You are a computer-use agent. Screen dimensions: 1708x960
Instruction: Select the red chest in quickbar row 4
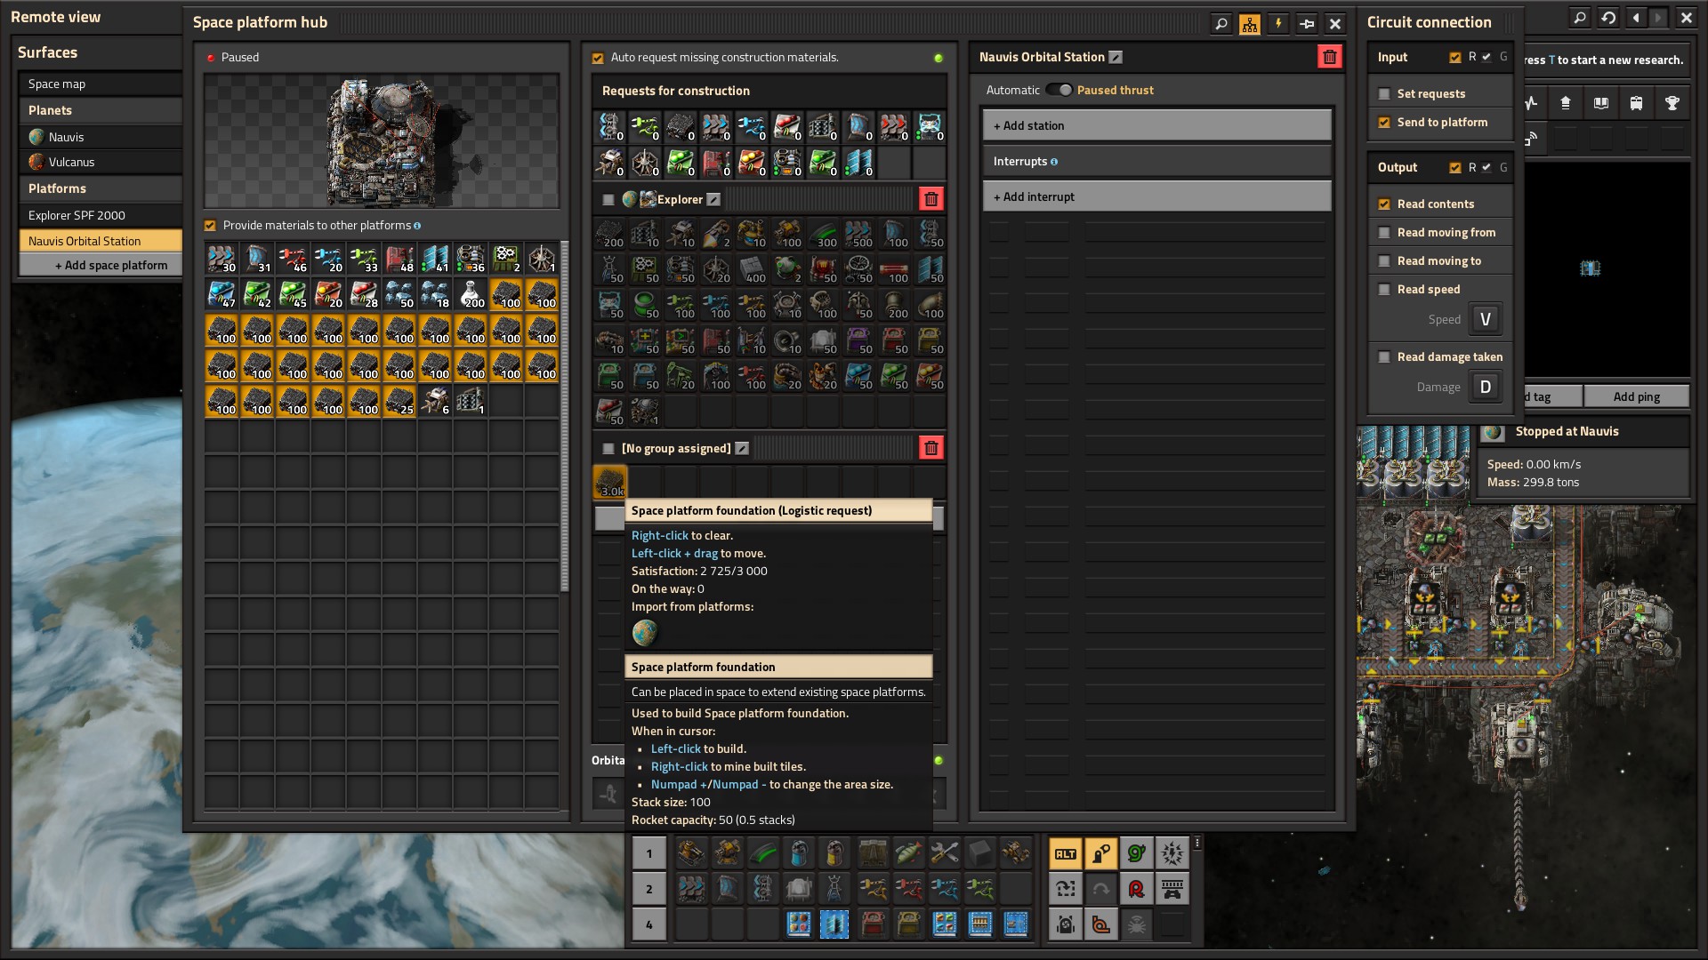point(873,924)
